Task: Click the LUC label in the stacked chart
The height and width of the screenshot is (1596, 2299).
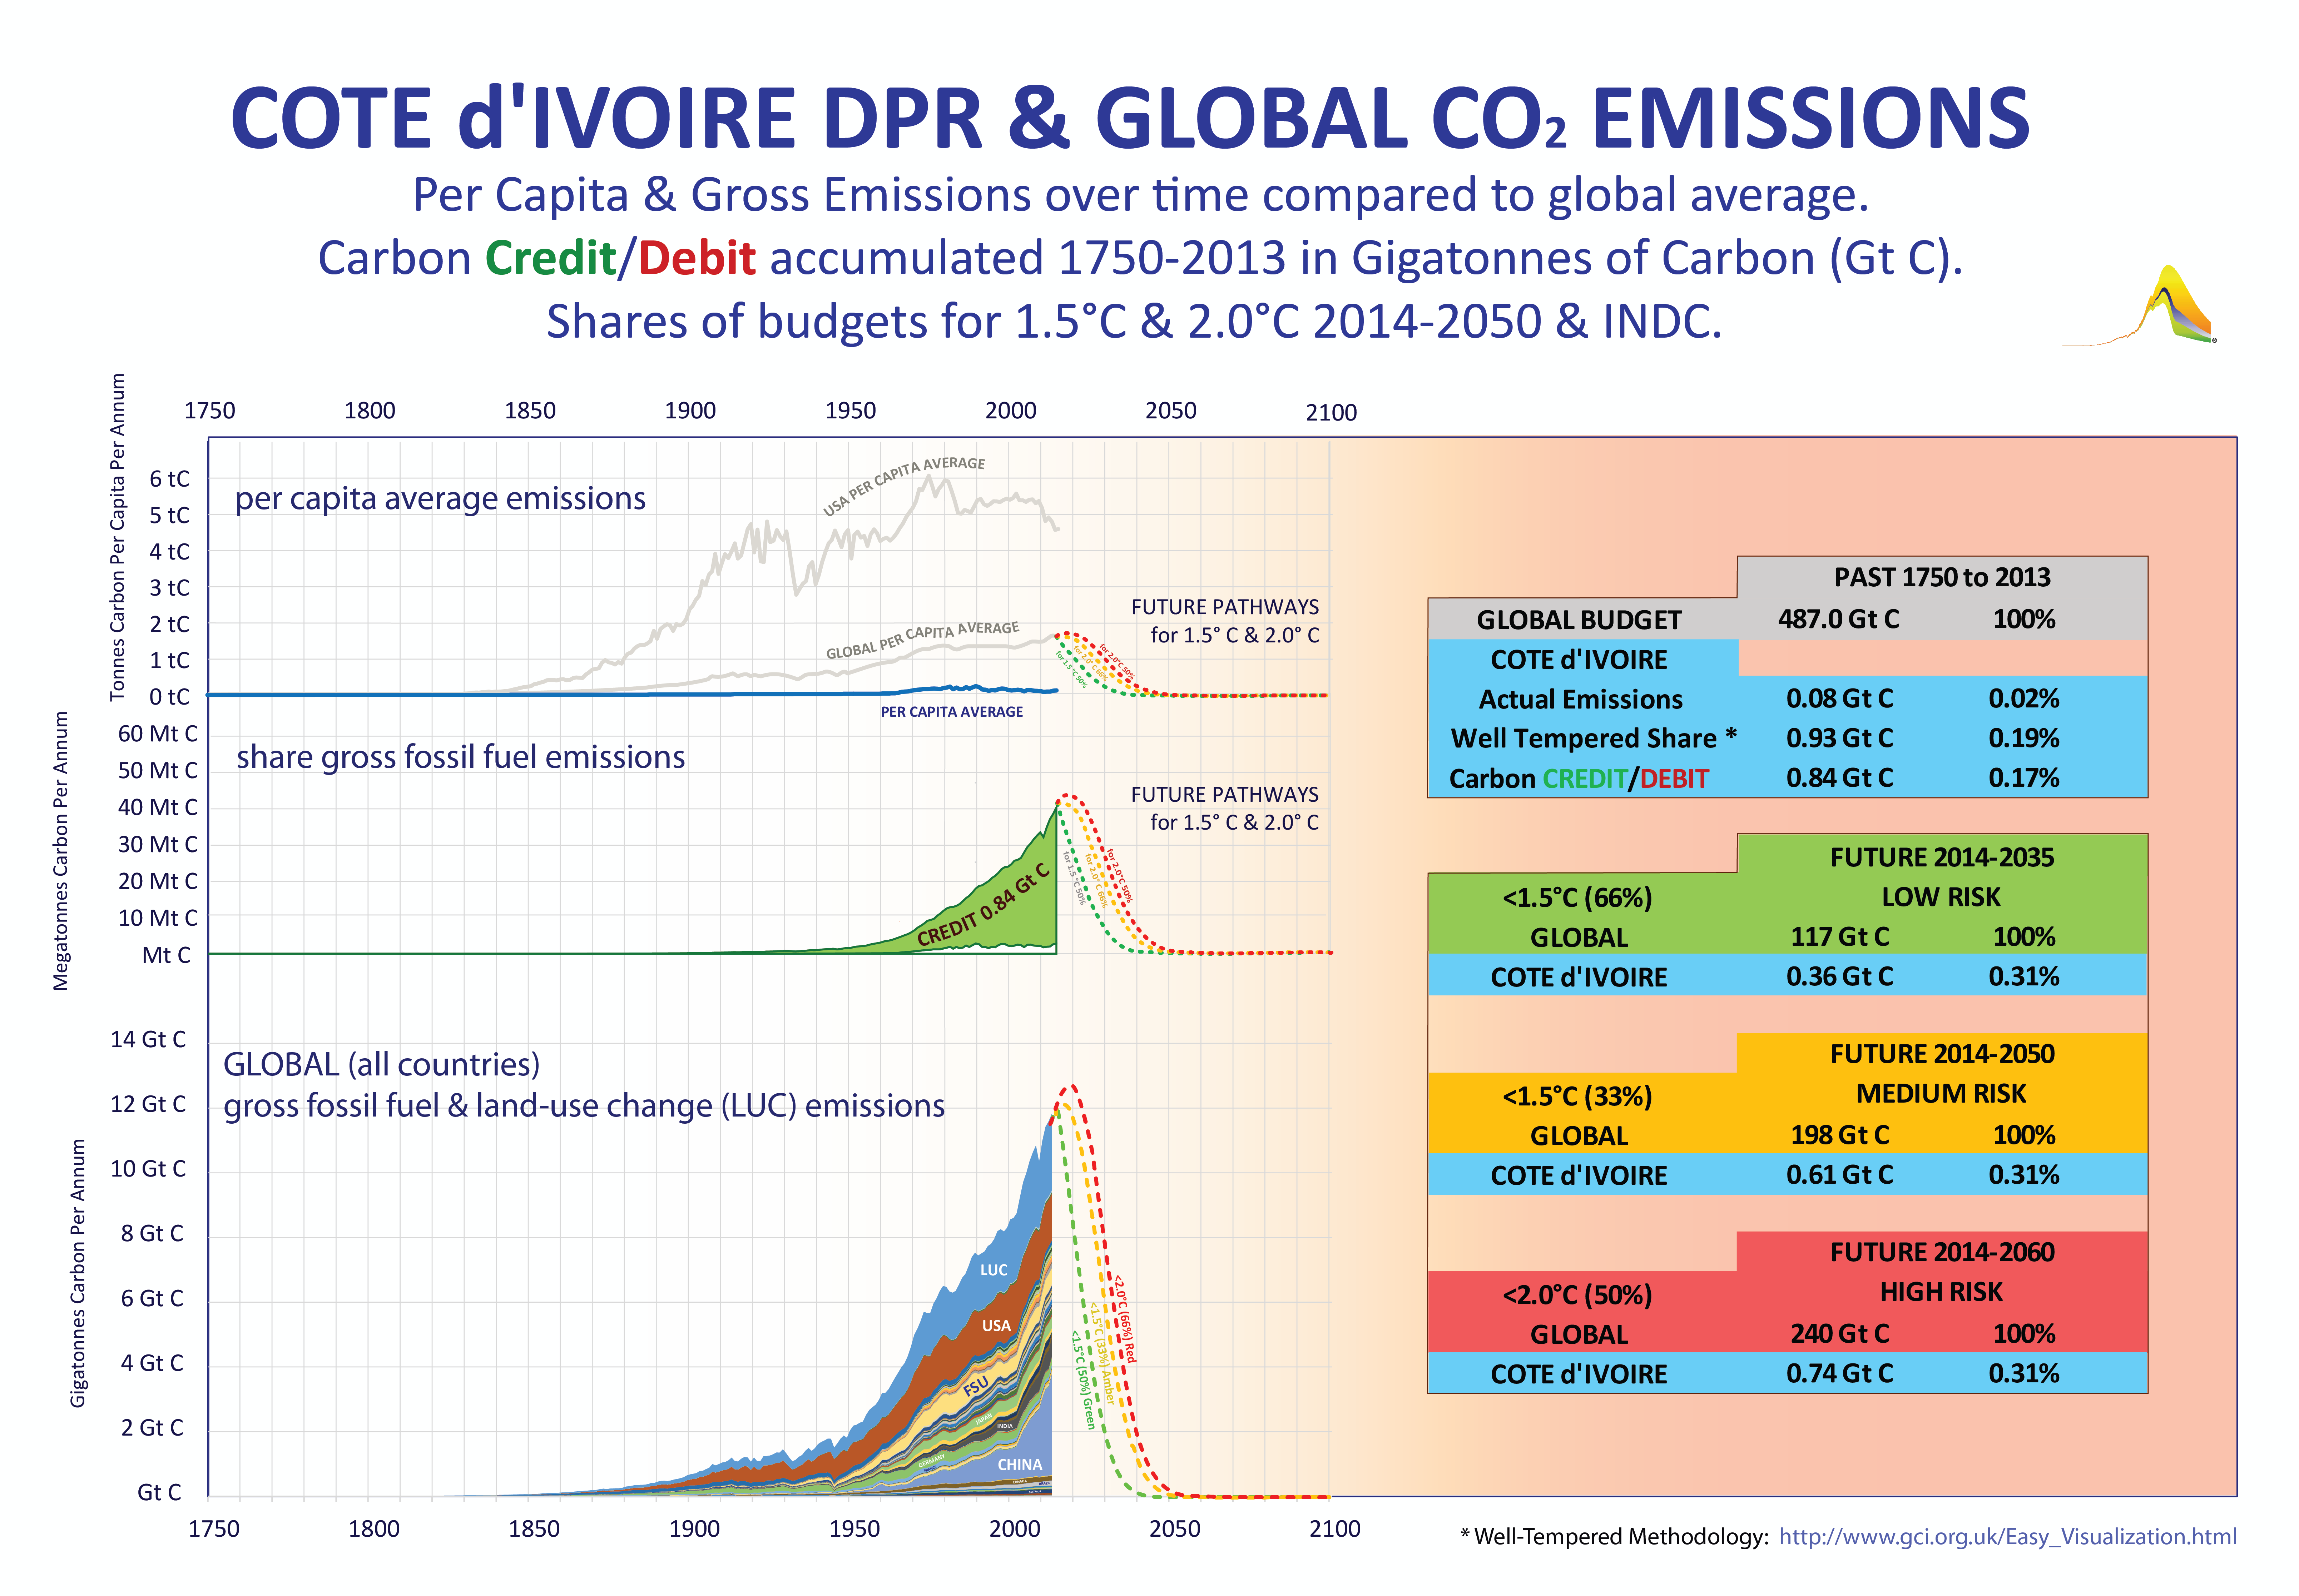Action: pos(993,1270)
